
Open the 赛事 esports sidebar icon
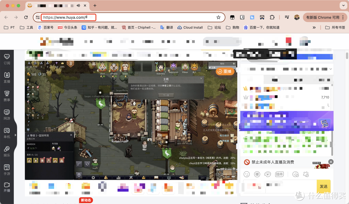(7, 96)
